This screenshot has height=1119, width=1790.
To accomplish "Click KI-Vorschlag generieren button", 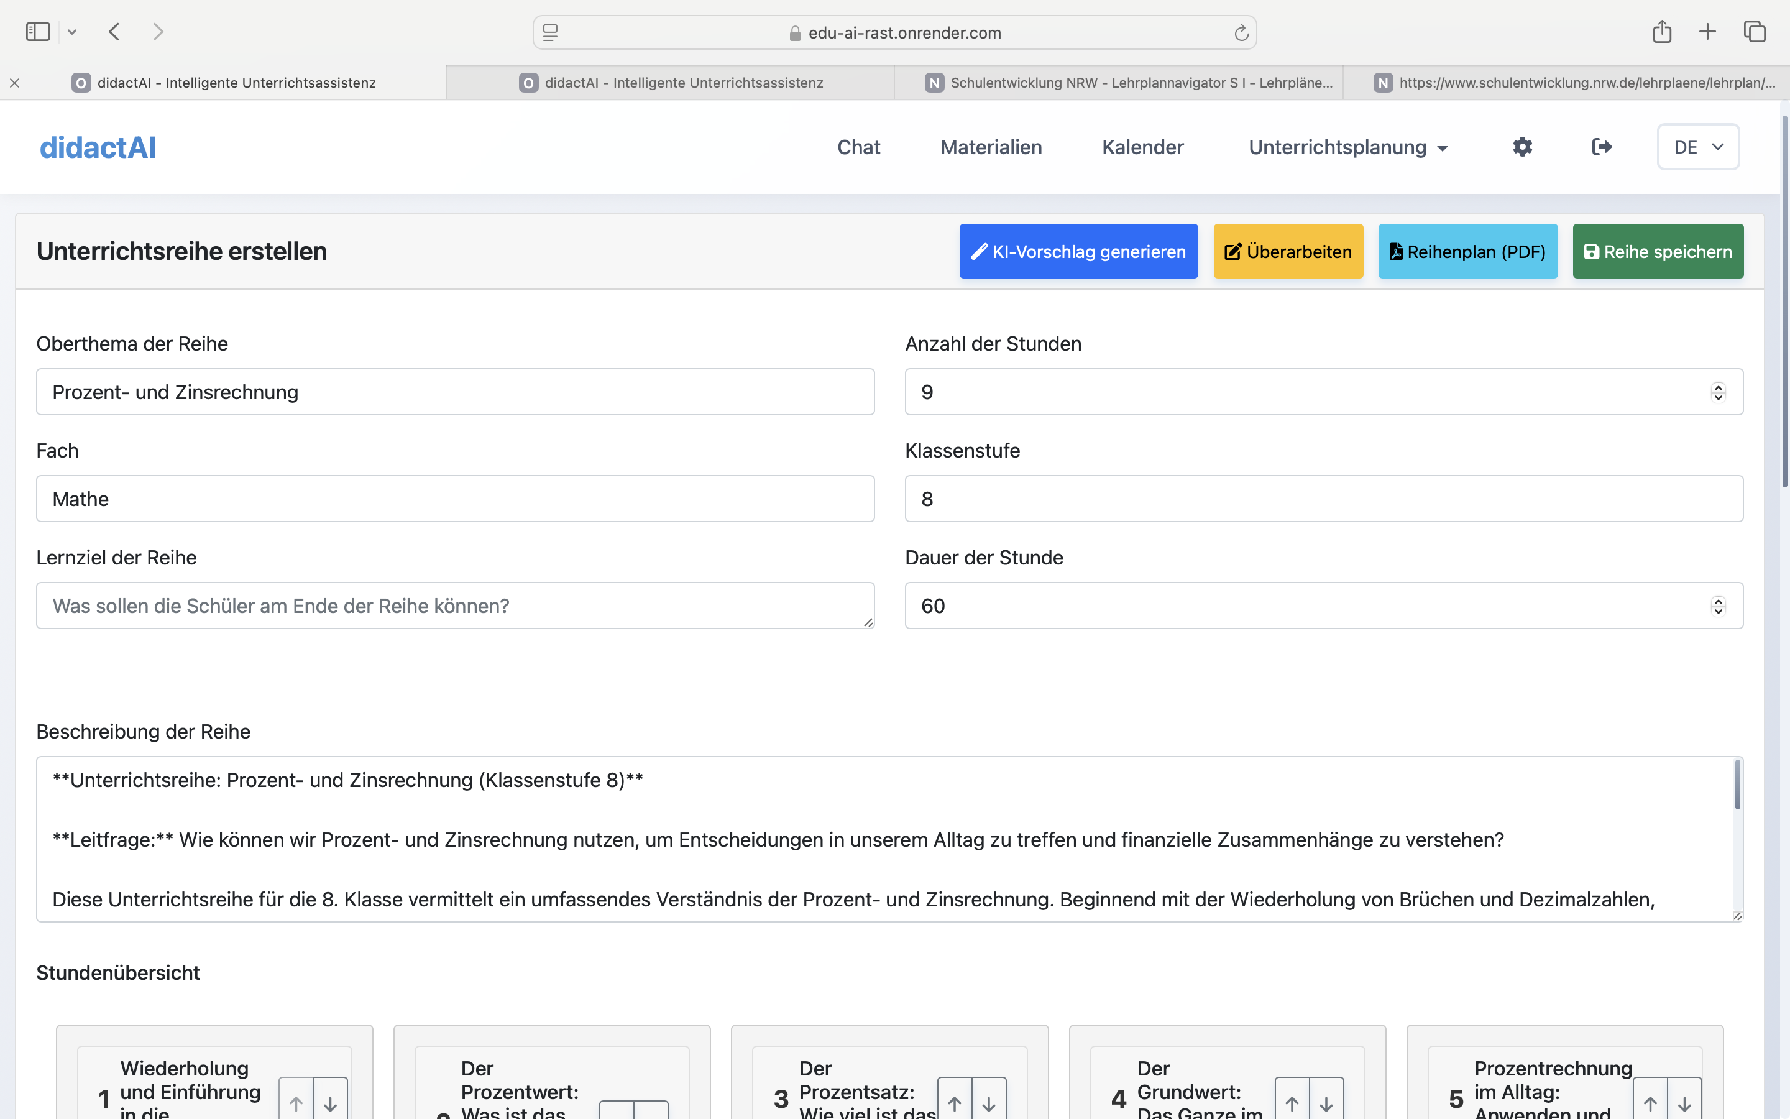I will pyautogui.click(x=1078, y=251).
